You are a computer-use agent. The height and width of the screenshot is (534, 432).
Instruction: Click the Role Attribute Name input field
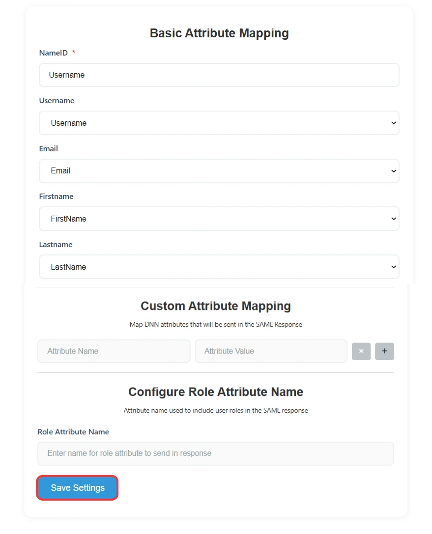point(215,453)
